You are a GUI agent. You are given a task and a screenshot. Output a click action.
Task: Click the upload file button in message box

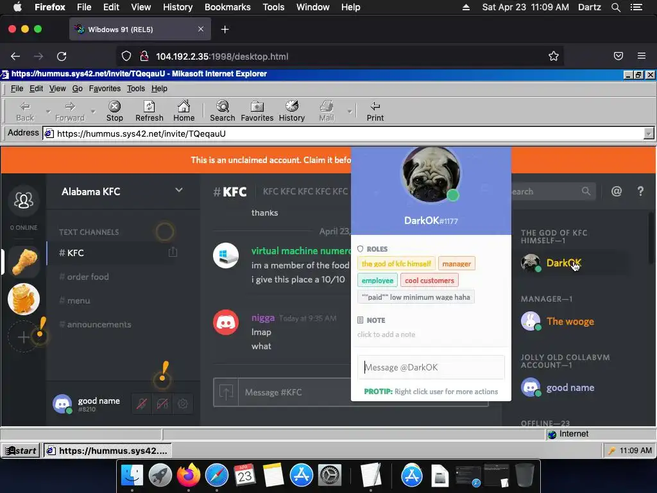pyautogui.click(x=226, y=392)
